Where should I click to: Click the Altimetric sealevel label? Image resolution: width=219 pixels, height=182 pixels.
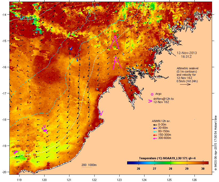(x=187, y=68)
